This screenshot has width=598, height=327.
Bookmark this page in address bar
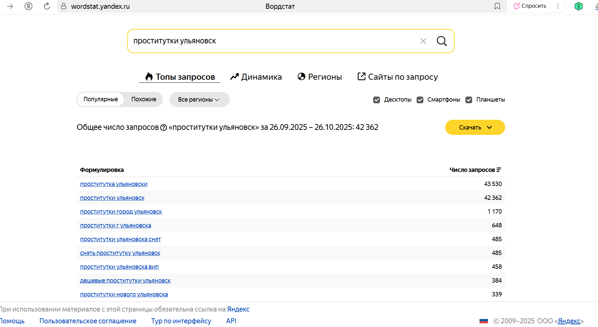pos(497,6)
